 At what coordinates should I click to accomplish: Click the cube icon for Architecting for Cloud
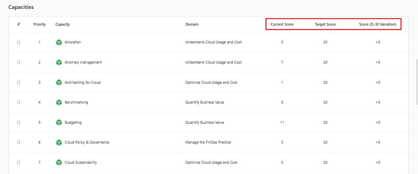point(59,82)
